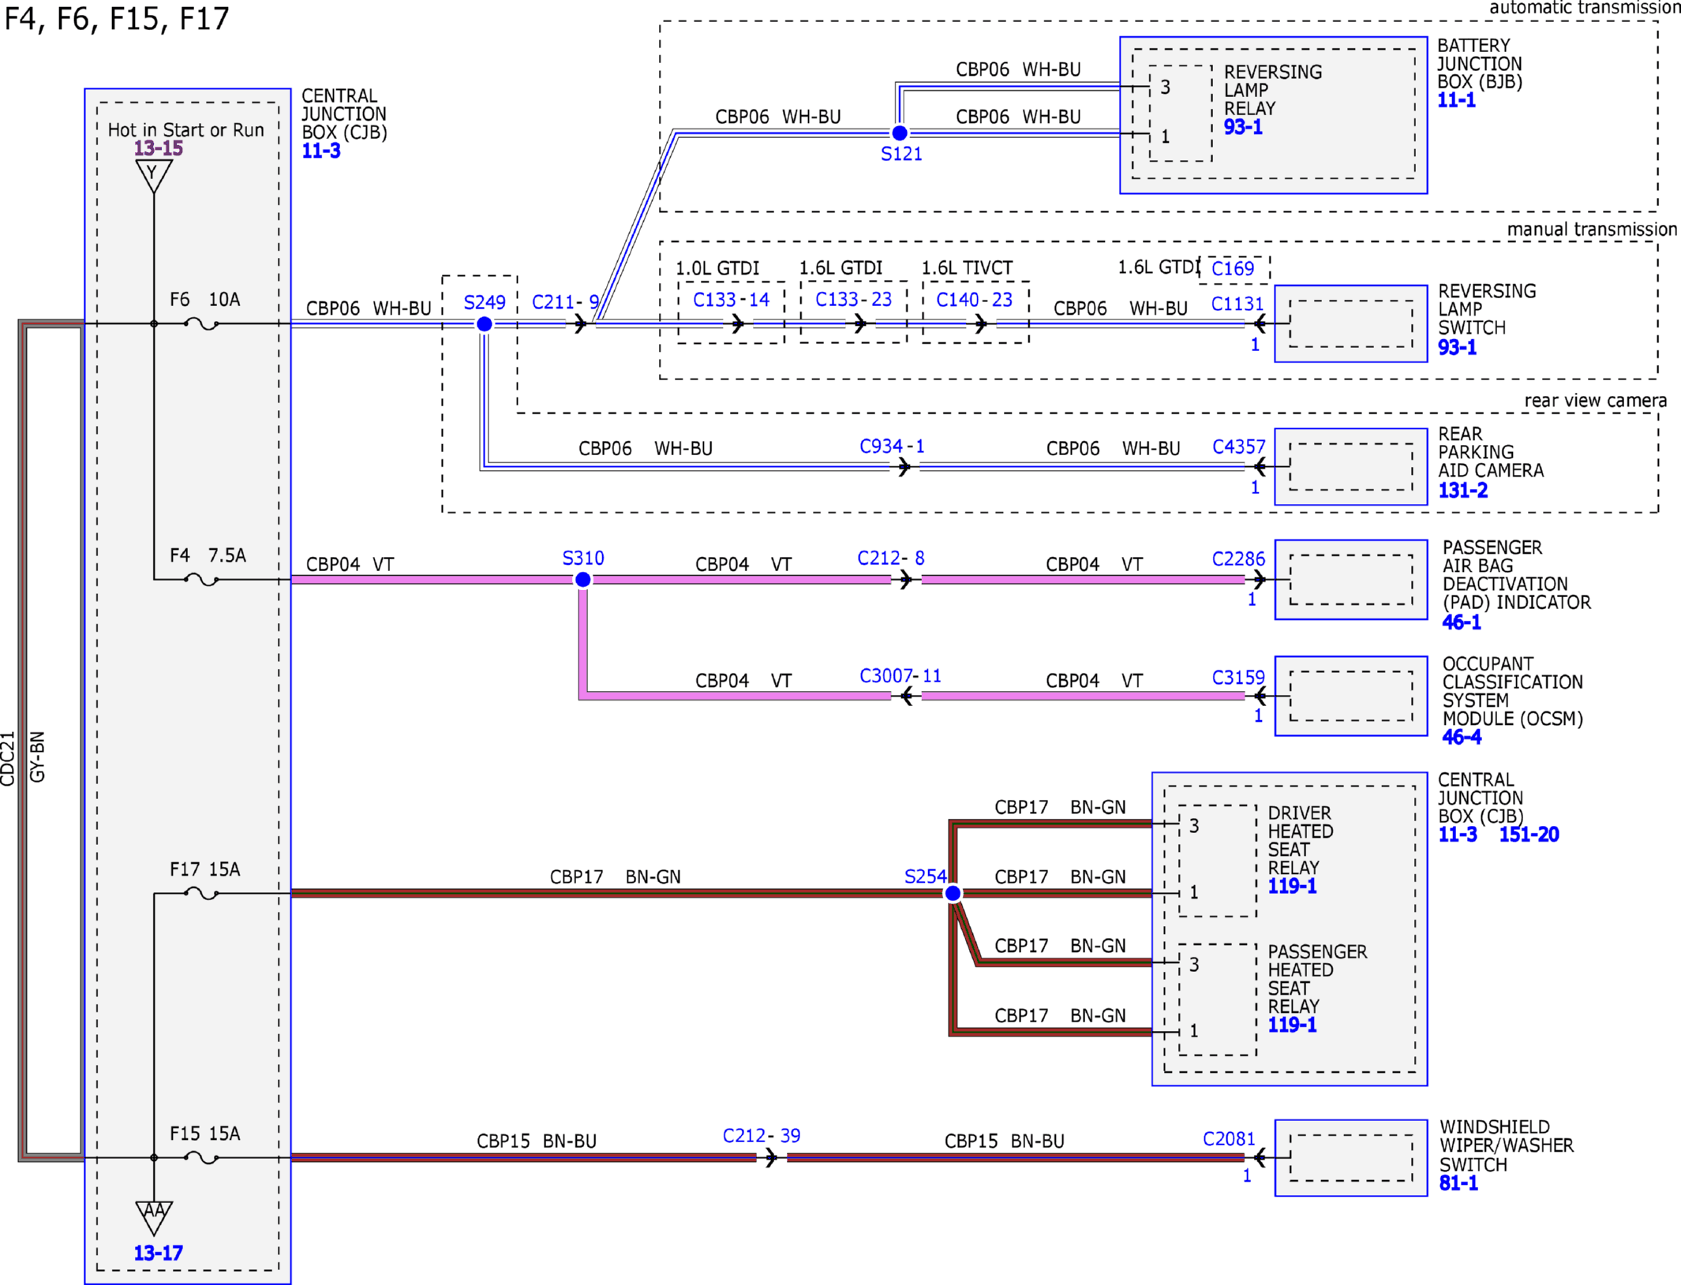Open 81-1 Windshield Wiper/Washer Switch link
Viewport: 1681px width, 1285px height.
coord(1458,1182)
